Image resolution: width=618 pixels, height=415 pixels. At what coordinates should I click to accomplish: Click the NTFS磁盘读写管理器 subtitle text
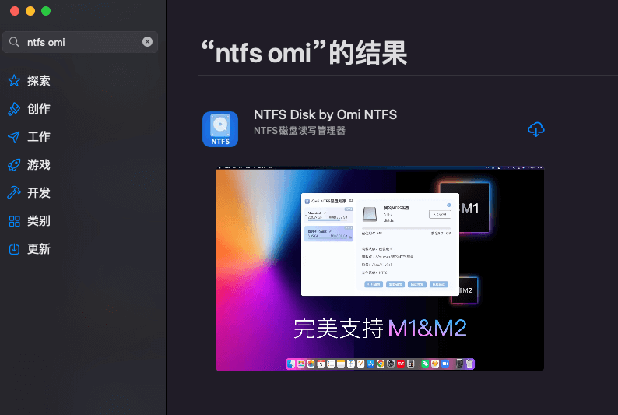pos(300,131)
